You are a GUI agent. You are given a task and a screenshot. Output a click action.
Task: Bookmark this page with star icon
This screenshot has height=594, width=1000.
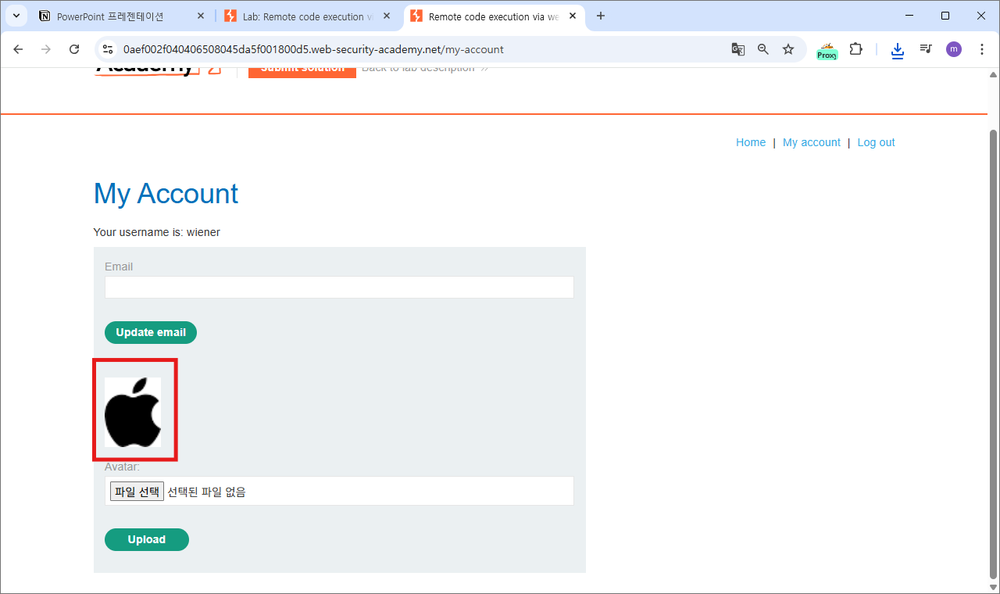coord(788,49)
